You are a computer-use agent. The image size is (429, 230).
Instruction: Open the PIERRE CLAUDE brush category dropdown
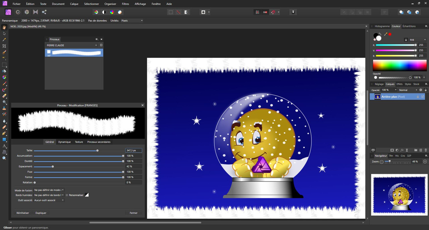click(x=72, y=45)
